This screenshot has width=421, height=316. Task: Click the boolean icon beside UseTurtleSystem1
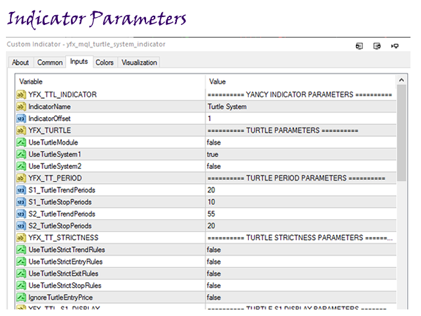tap(21, 154)
